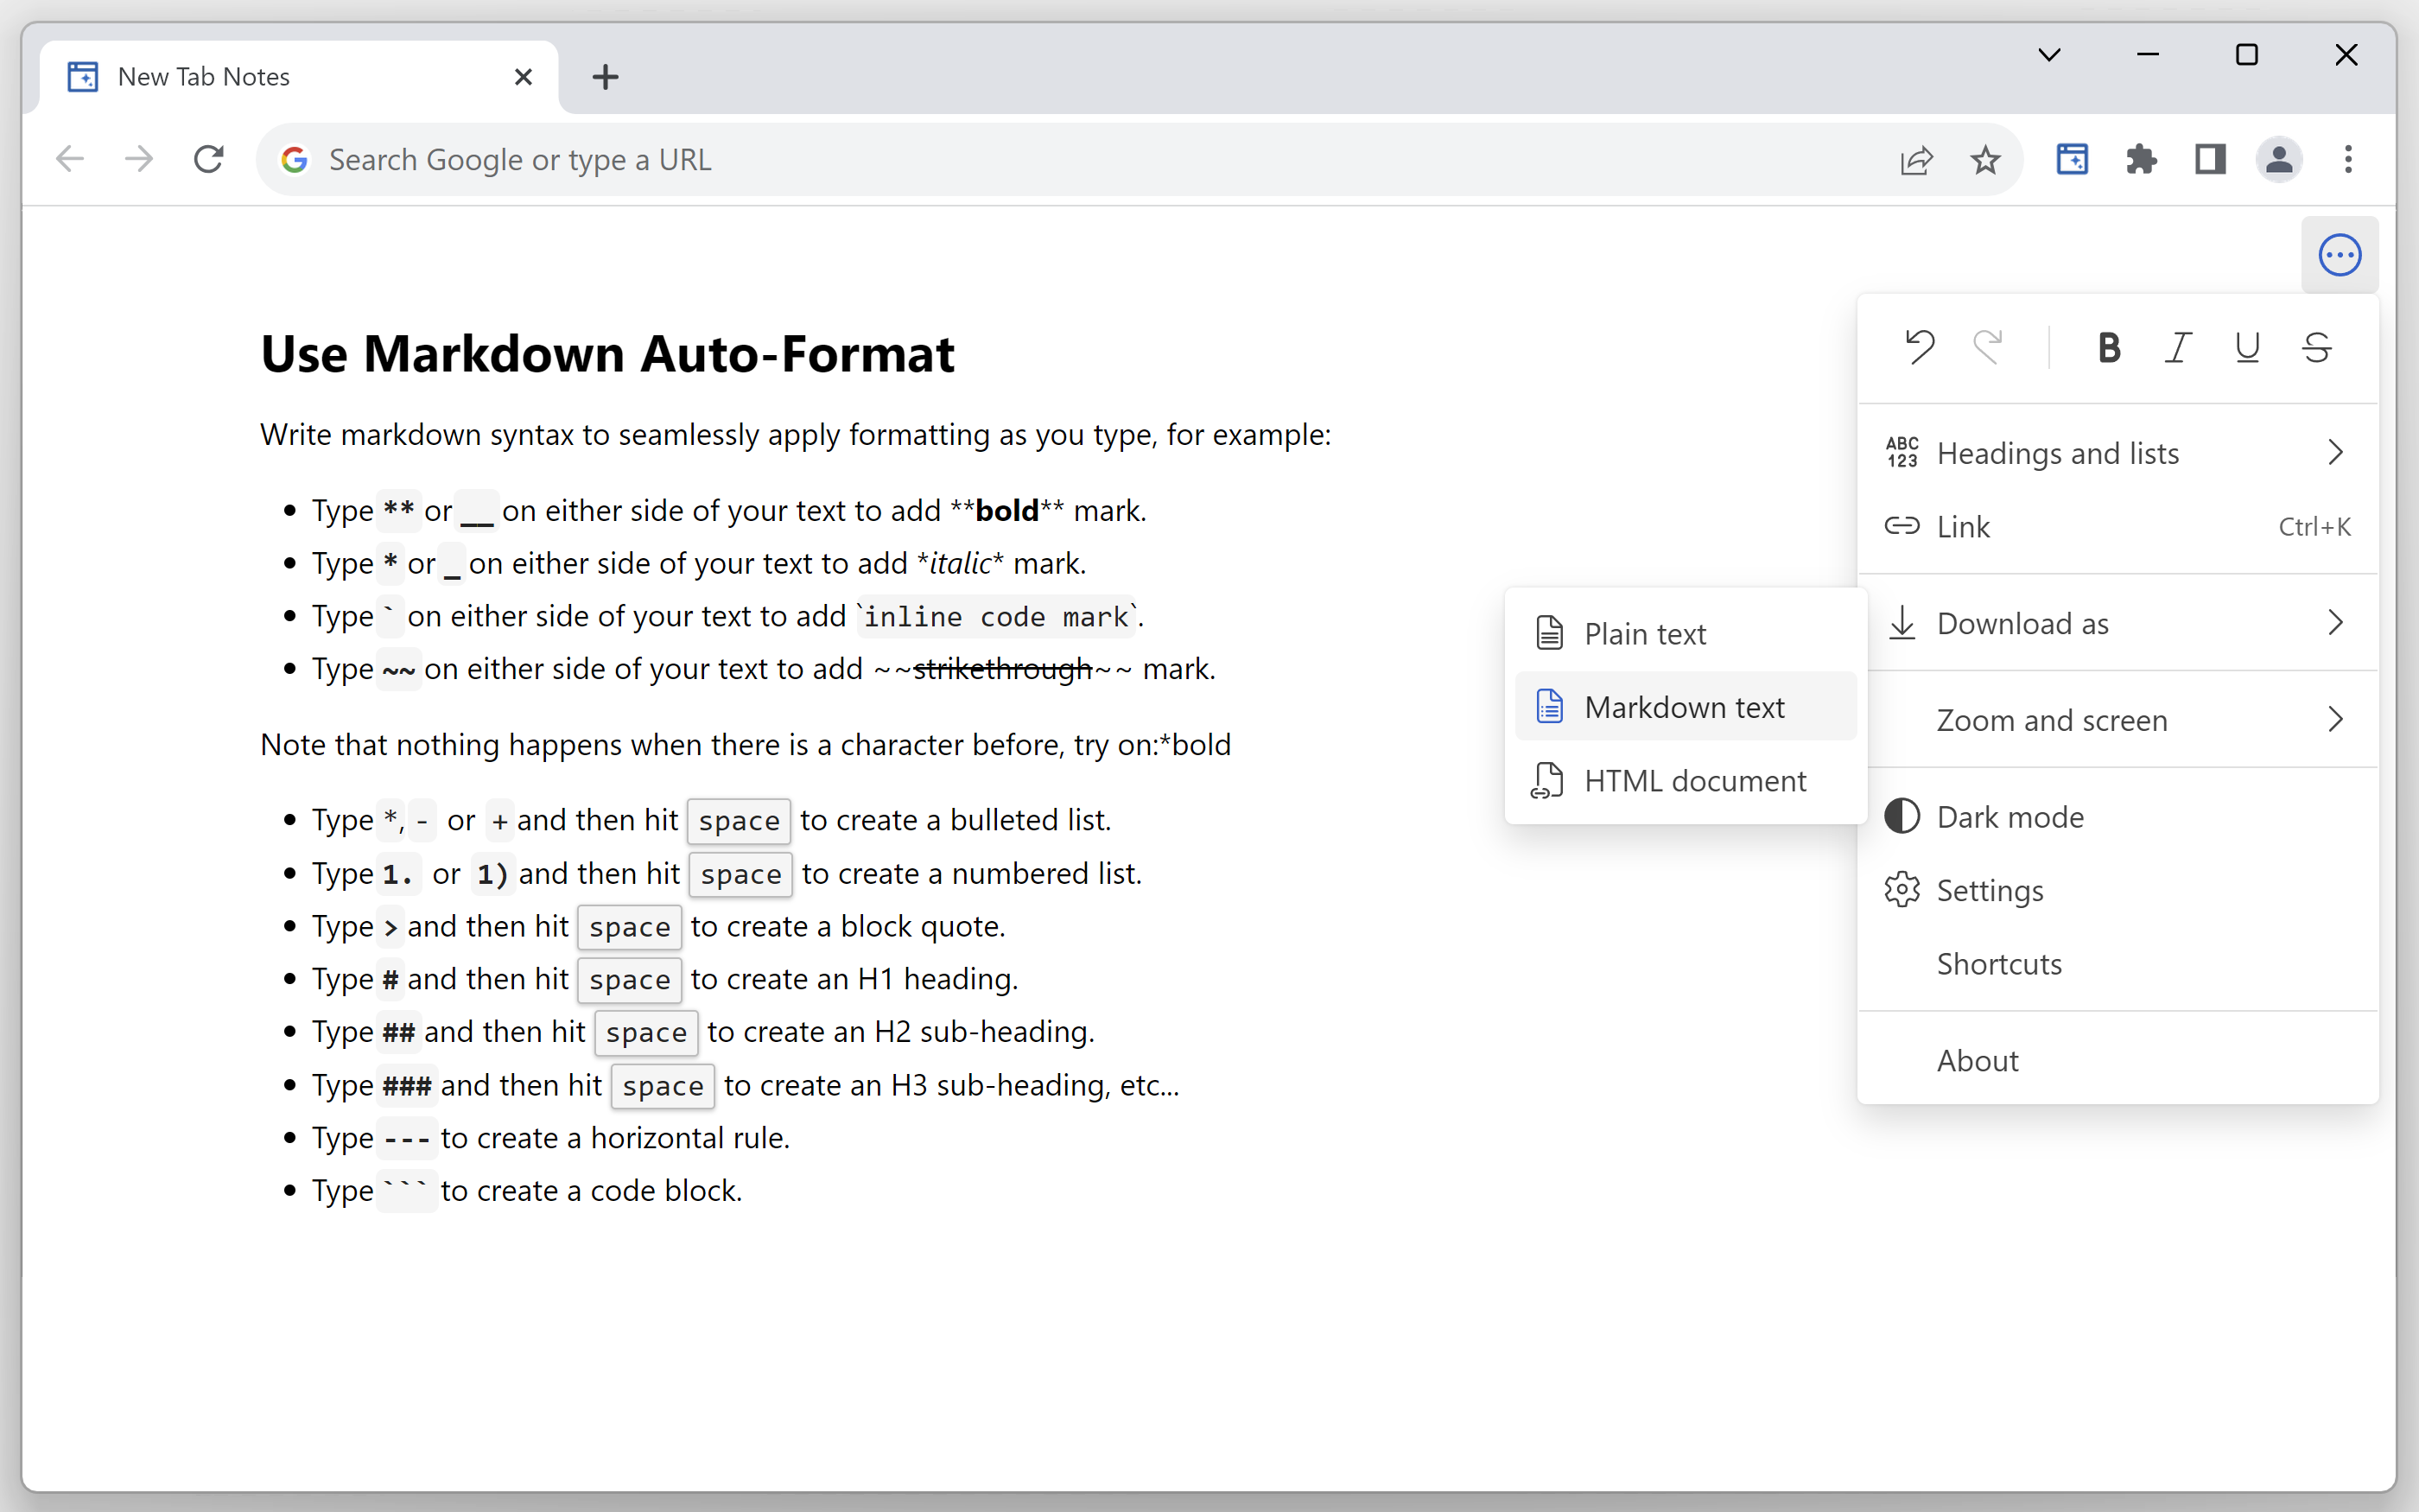Viewport: 2419px width, 1512px height.
Task: Open Settings from the menu
Action: click(2117, 890)
